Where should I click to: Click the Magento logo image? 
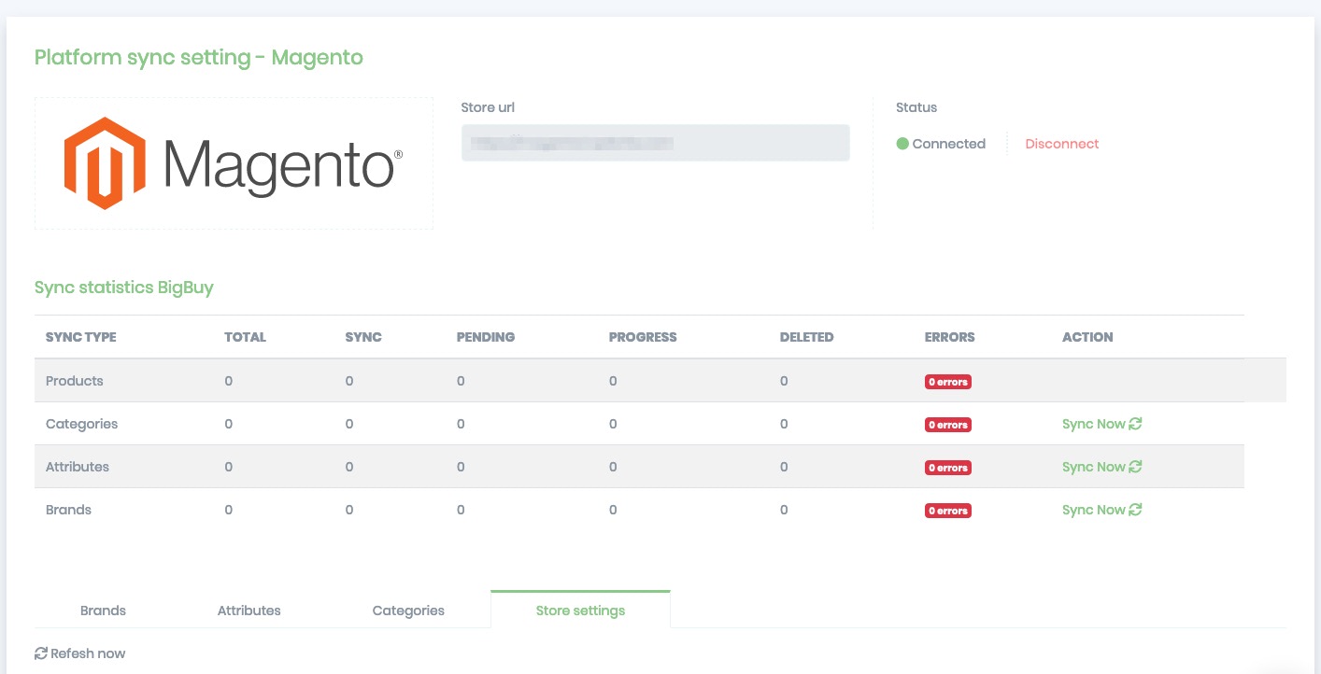[x=234, y=163]
